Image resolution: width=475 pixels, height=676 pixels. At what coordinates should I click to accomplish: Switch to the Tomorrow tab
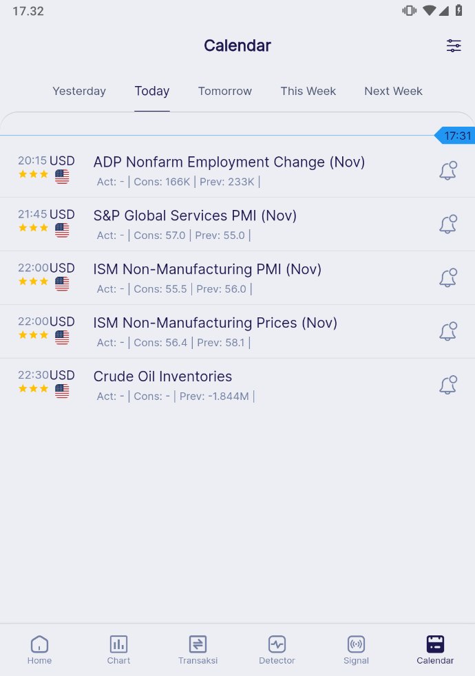click(224, 91)
